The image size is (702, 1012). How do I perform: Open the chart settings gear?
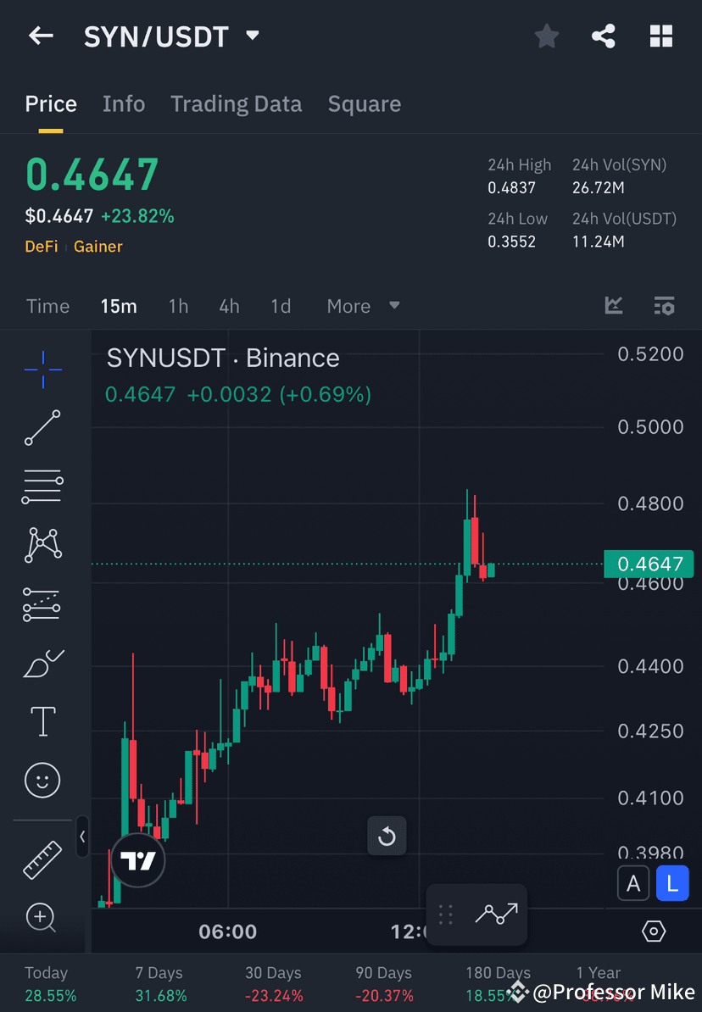653,930
